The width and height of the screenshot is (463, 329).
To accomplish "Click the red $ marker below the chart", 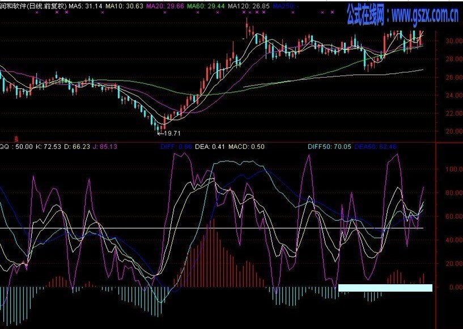I will [16, 138].
